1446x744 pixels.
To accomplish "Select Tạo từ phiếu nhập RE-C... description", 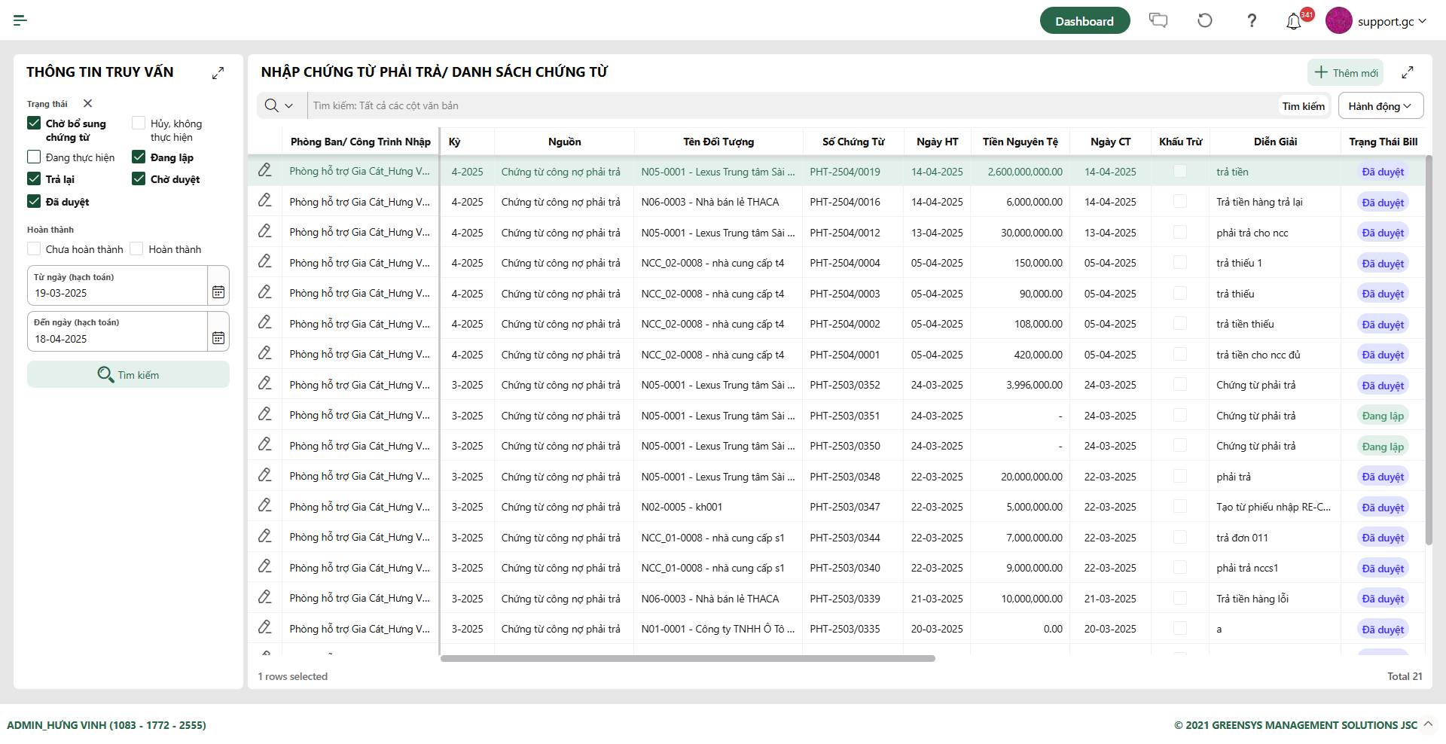I will [x=1275, y=507].
